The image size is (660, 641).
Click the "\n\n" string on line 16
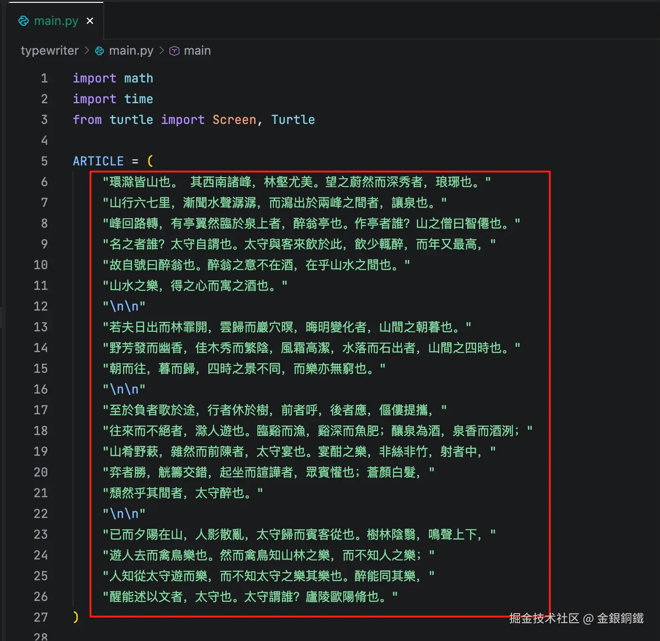(x=124, y=389)
